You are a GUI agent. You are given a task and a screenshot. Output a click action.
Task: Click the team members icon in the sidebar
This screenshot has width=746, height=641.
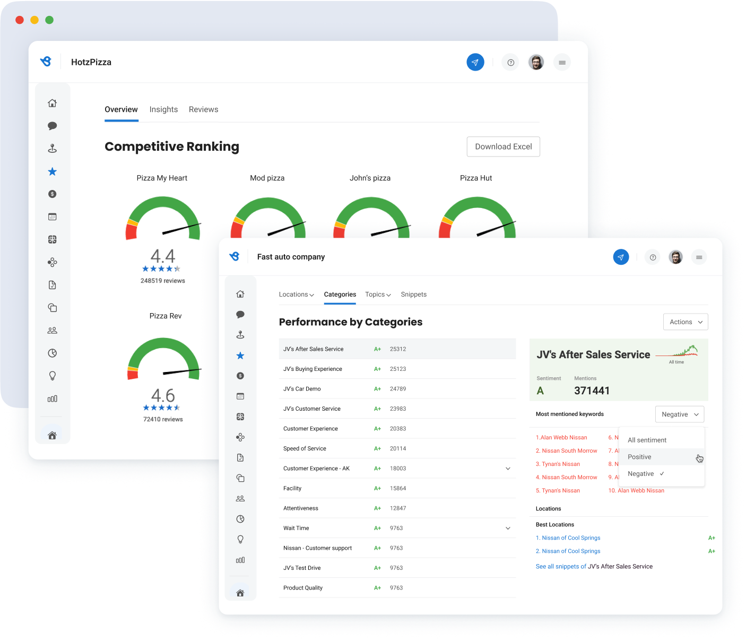click(x=240, y=498)
